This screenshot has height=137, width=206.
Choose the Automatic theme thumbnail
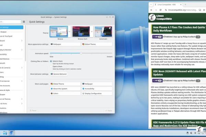coord(103,32)
